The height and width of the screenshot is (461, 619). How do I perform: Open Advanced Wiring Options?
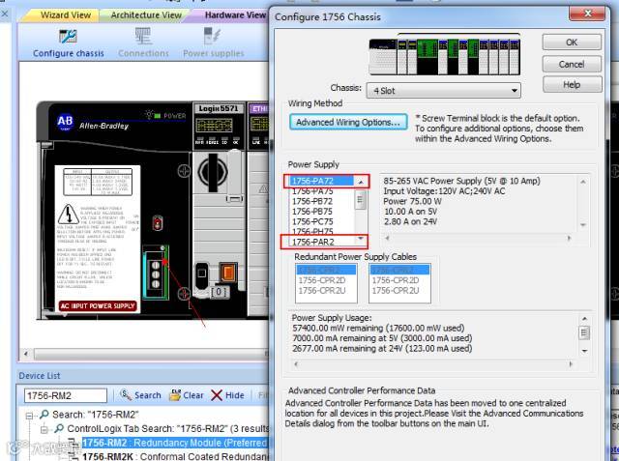pyautogui.click(x=348, y=122)
